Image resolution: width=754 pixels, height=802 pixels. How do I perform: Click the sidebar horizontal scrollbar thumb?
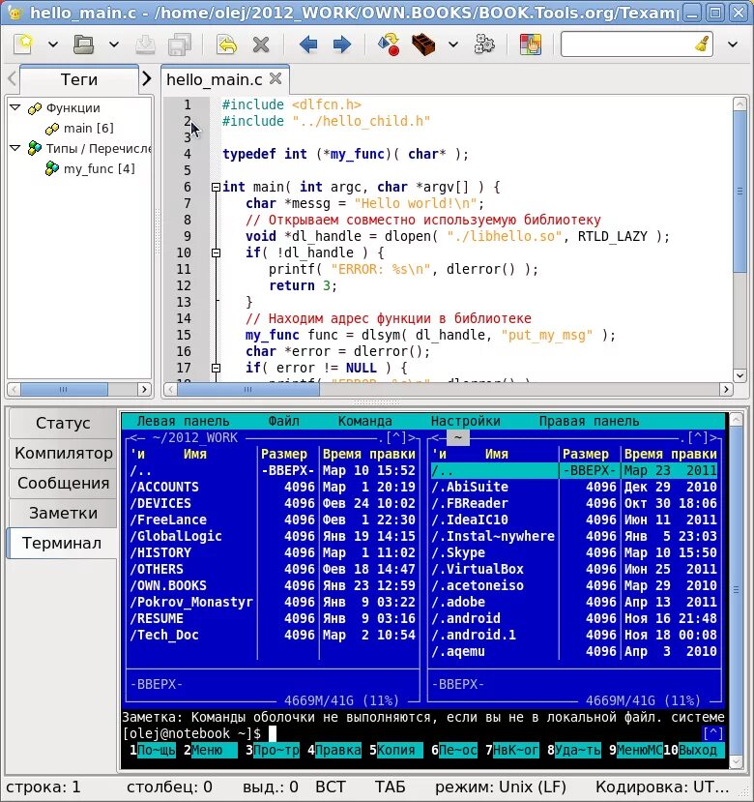coord(64,390)
